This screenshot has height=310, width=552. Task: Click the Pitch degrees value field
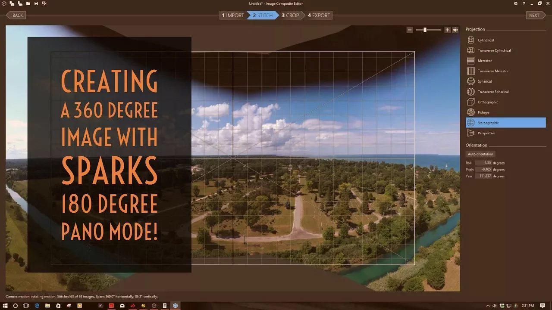point(483,170)
